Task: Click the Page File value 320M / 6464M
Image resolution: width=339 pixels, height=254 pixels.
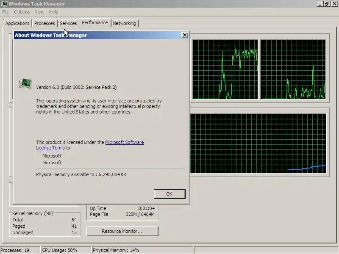Action: [140, 214]
